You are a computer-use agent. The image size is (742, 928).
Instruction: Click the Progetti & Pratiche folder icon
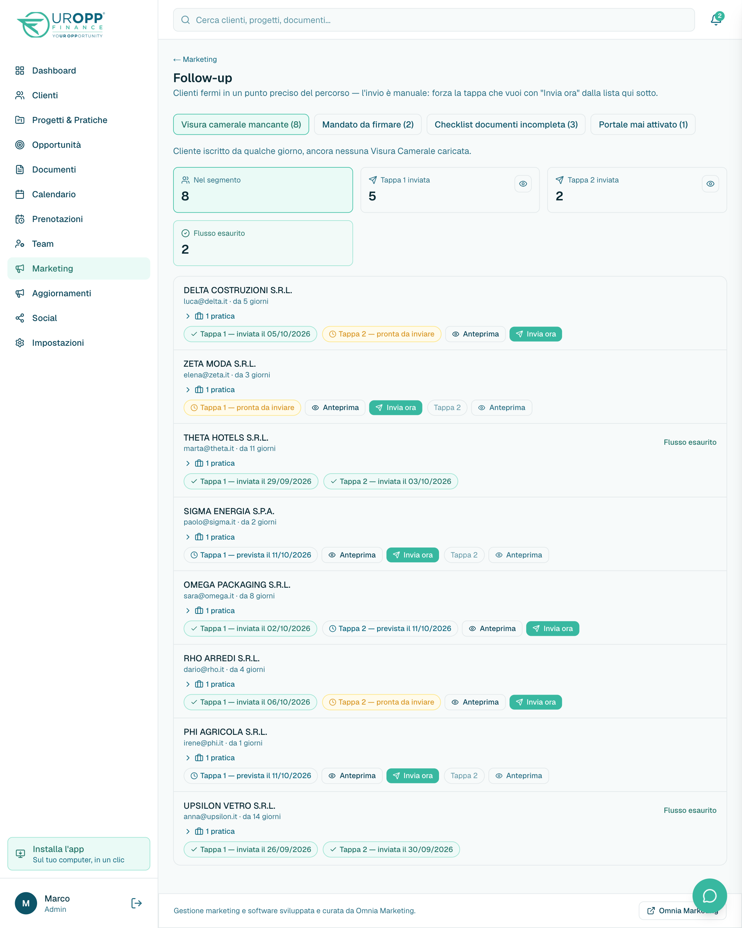pos(20,120)
